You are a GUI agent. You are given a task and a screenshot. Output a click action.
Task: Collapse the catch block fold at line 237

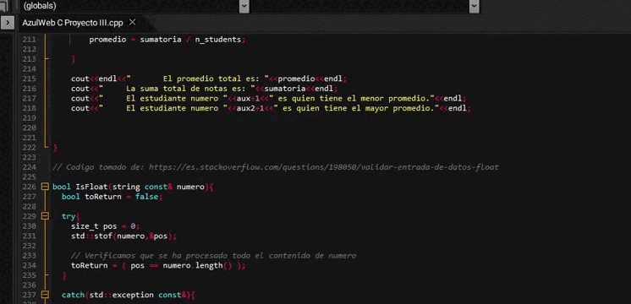coord(45,296)
